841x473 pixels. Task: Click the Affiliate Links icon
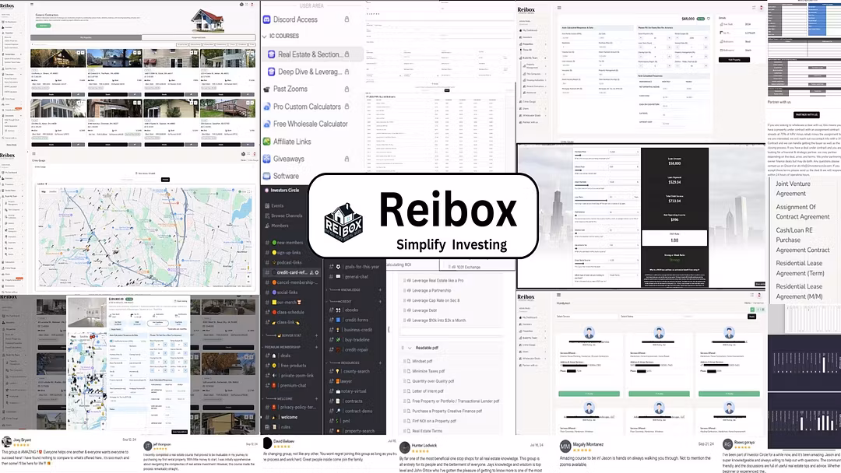[x=266, y=142]
